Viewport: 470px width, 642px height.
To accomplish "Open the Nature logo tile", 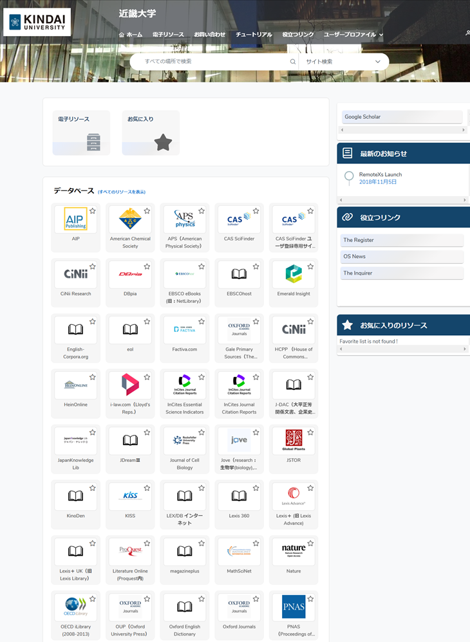I will tap(294, 551).
